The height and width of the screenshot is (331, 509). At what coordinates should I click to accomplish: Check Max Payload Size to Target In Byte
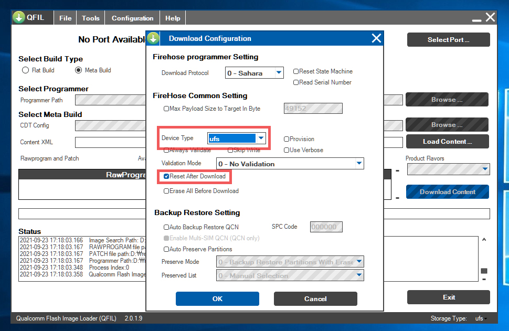pos(166,109)
